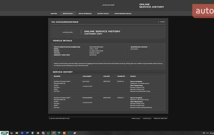The width and height of the screenshot is (214, 135).
Task: Click the VIN SADHA2B10M1613869 heading
Action: point(65,22)
